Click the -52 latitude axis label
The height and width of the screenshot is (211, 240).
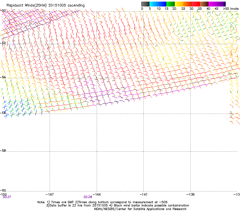pos(3,43)
